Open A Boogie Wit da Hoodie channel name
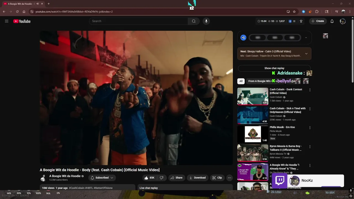Screen dimensions: 354x199 [x=65, y=176]
